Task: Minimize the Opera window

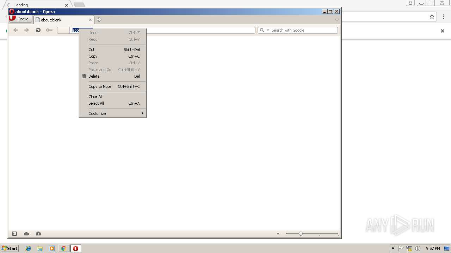Action: tap(325, 12)
